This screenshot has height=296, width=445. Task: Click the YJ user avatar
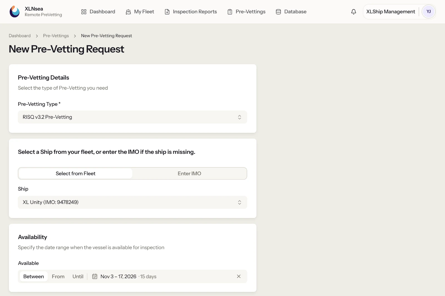point(429,12)
